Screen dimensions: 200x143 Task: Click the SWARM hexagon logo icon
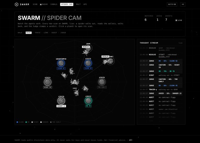point(16,4)
